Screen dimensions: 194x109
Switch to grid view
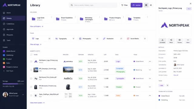[x=146, y=5]
